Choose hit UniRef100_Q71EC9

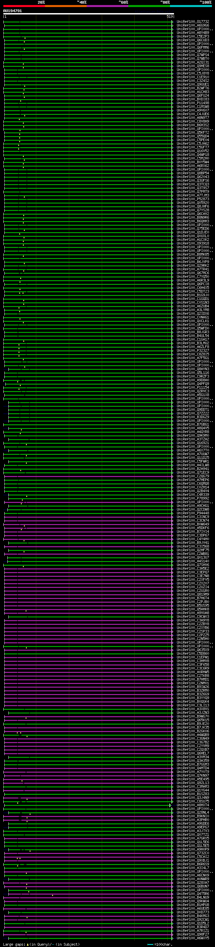[x=192, y=472]
